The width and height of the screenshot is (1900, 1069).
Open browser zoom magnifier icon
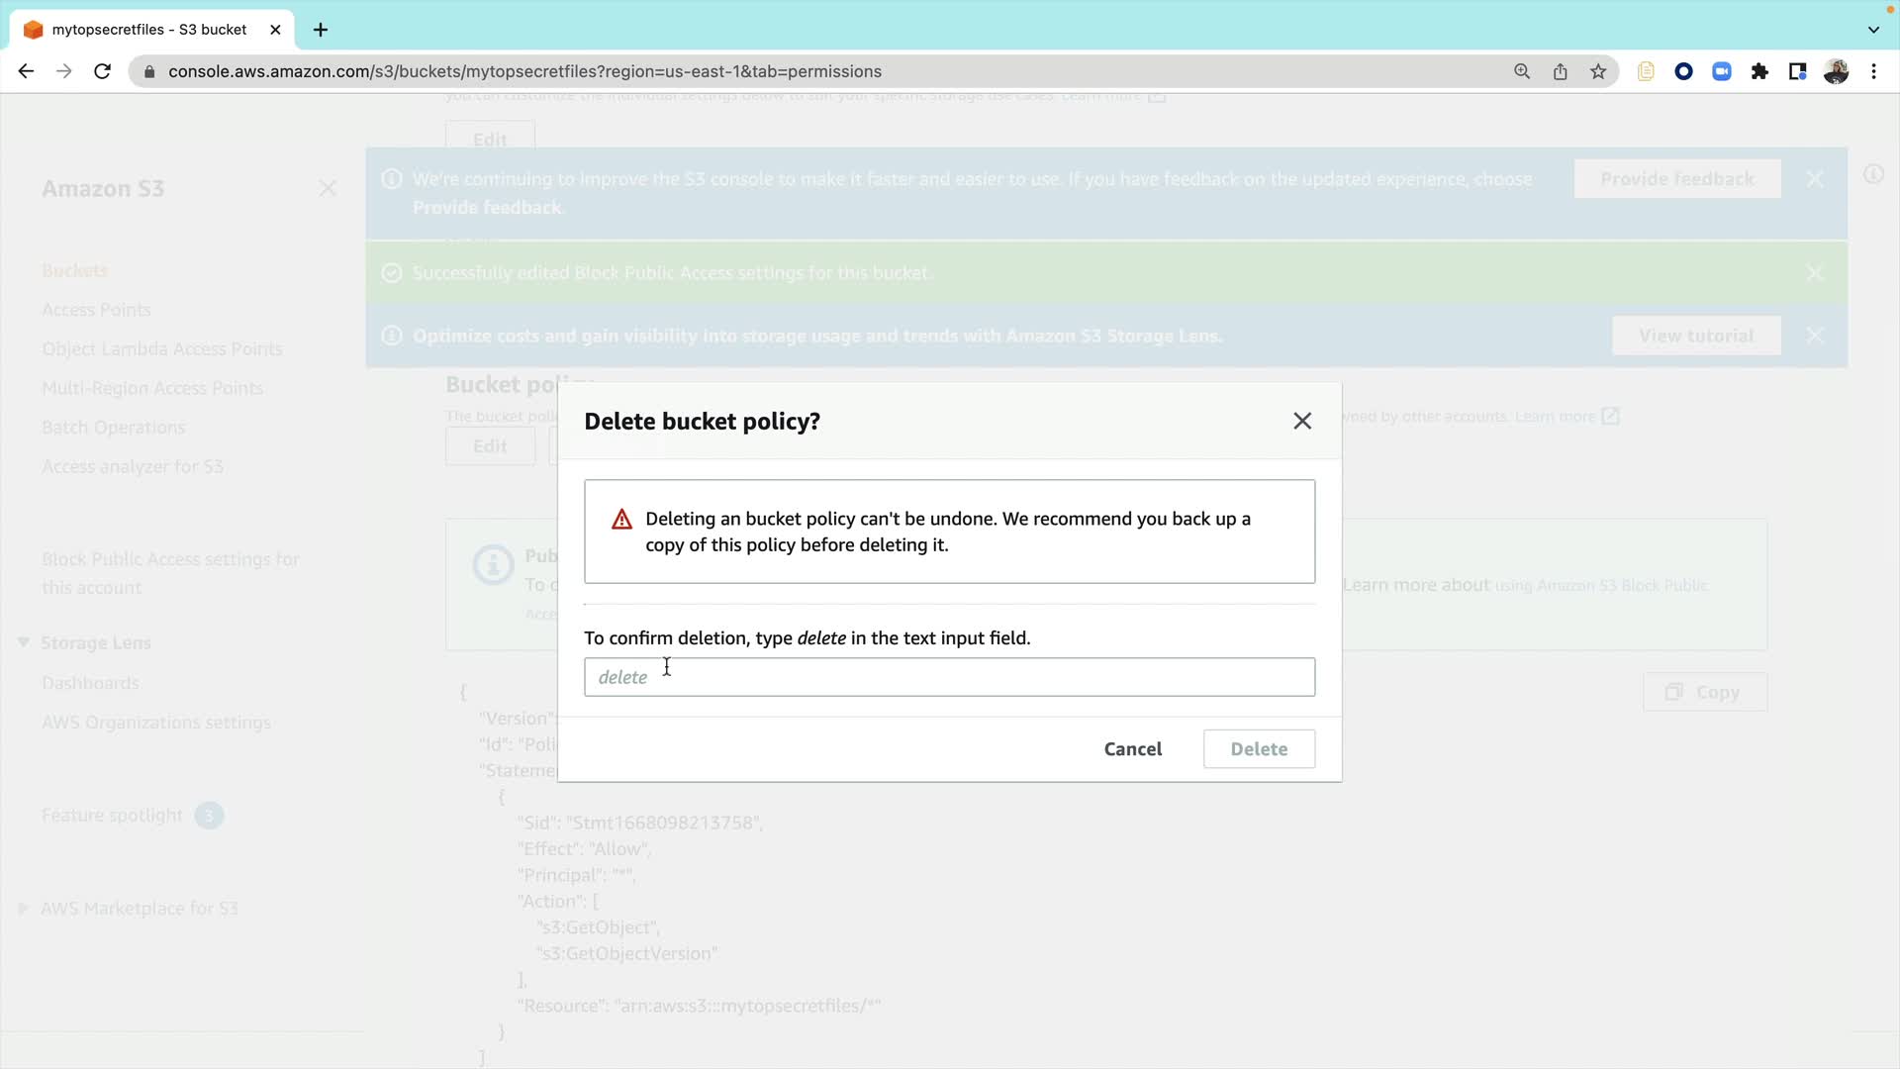[1522, 71]
